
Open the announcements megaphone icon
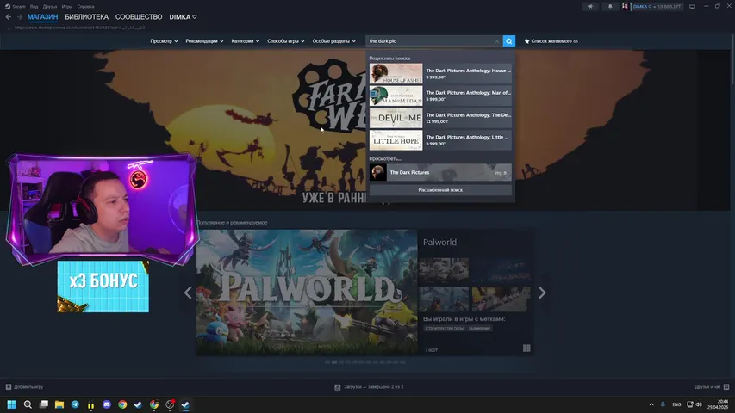click(x=590, y=7)
